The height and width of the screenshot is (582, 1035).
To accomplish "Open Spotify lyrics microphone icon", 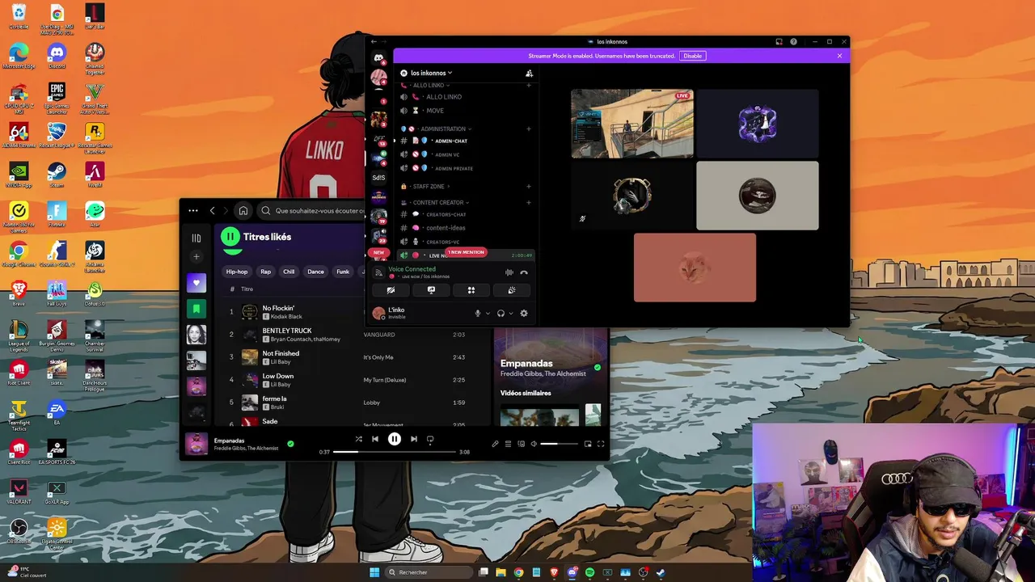I will (495, 444).
